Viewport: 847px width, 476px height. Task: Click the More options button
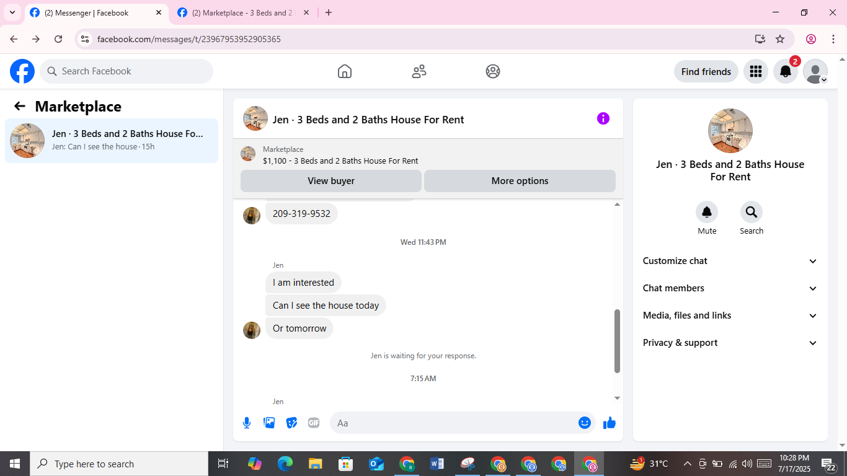(x=520, y=181)
